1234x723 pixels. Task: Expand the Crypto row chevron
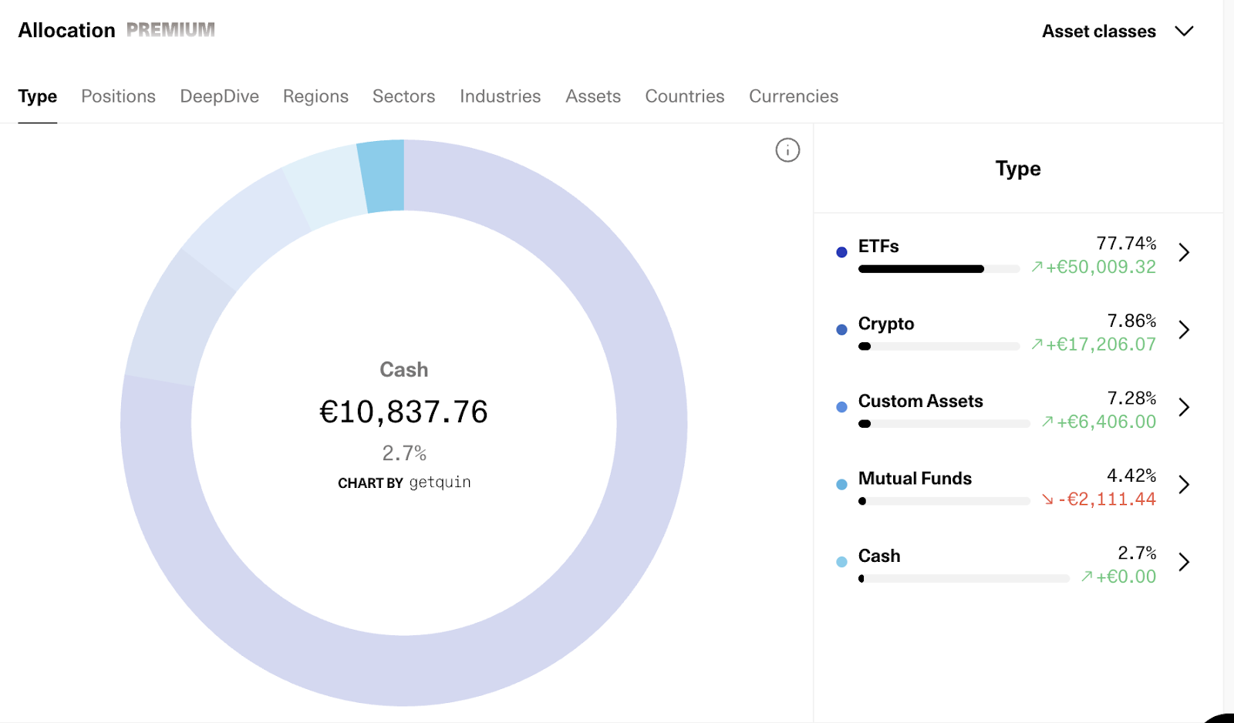point(1184,330)
